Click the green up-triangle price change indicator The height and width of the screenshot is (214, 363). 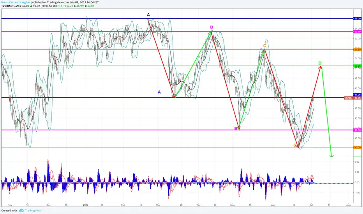[x=31, y=6]
